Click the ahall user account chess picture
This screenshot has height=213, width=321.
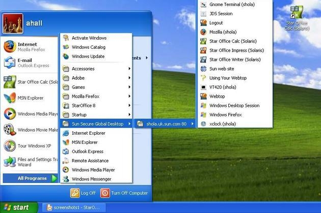pos(13,23)
